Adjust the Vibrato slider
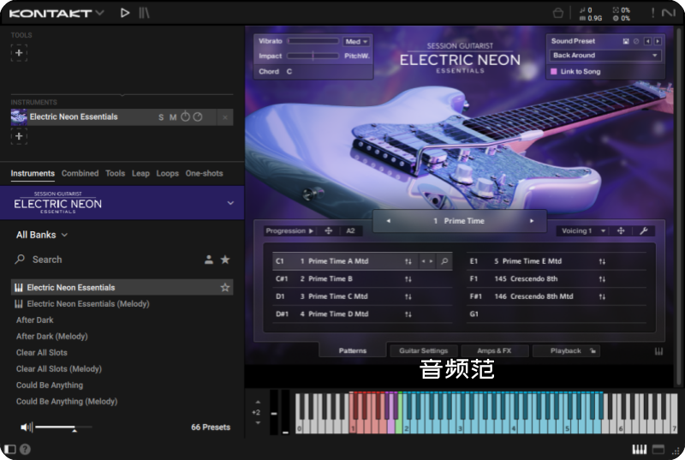This screenshot has height=460, width=685. (313, 41)
